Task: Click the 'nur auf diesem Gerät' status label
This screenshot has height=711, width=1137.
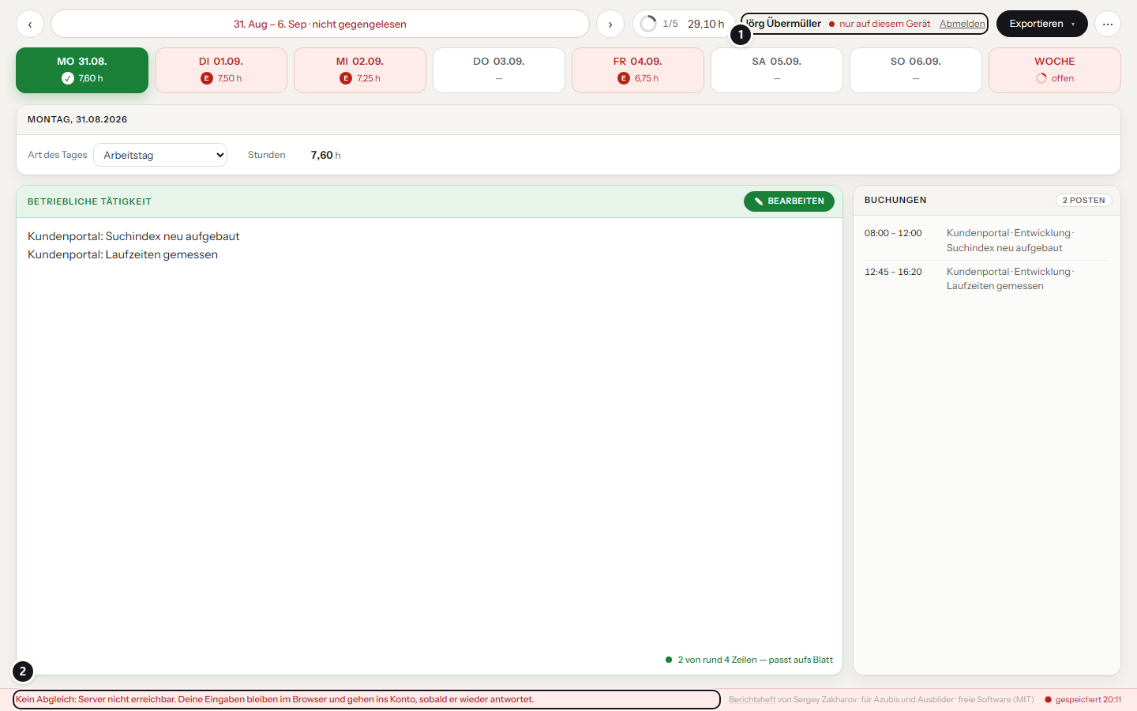Action: 880,24
